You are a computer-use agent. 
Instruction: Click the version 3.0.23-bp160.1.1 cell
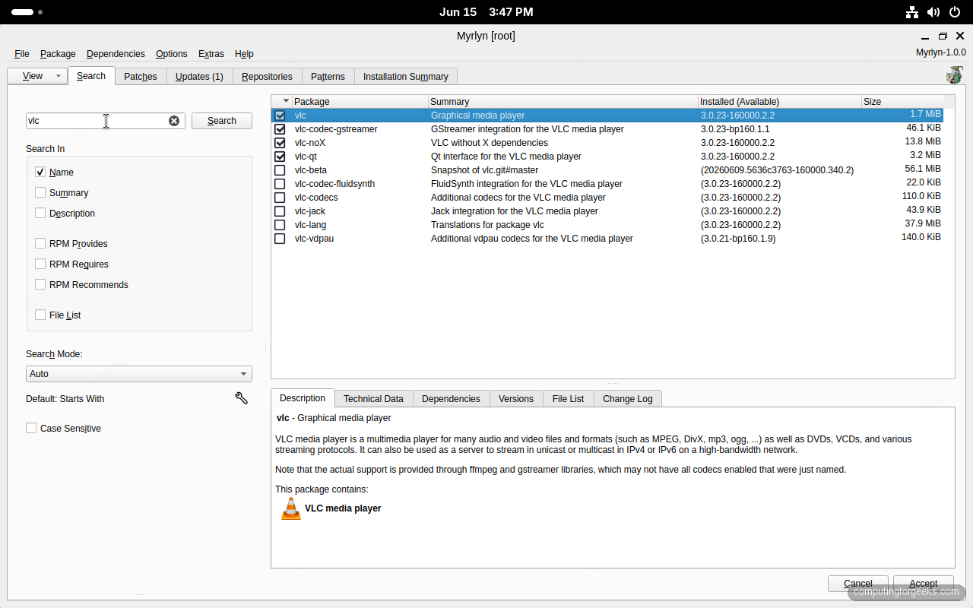735,129
